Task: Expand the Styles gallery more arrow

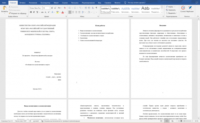Action: (162, 13)
